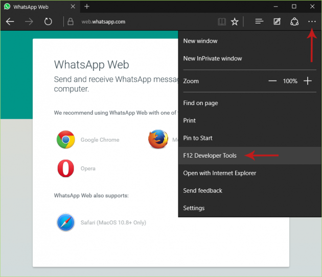Close the More actions ellipsis menu
Screen dimensions: 322x277
coord(312,22)
